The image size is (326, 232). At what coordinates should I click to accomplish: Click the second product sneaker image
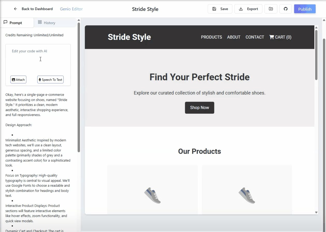pos(247,195)
